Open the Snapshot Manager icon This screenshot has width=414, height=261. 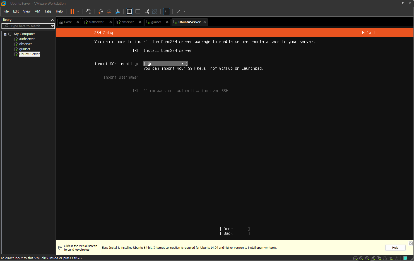(x=118, y=11)
